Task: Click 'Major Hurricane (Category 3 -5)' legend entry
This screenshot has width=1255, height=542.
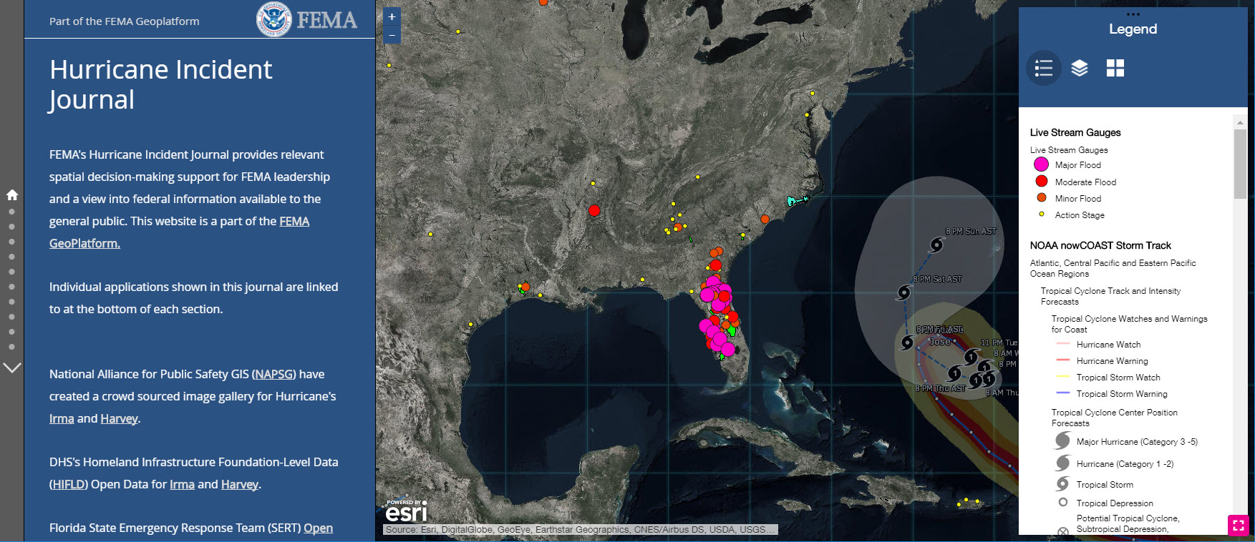Action: [1137, 442]
